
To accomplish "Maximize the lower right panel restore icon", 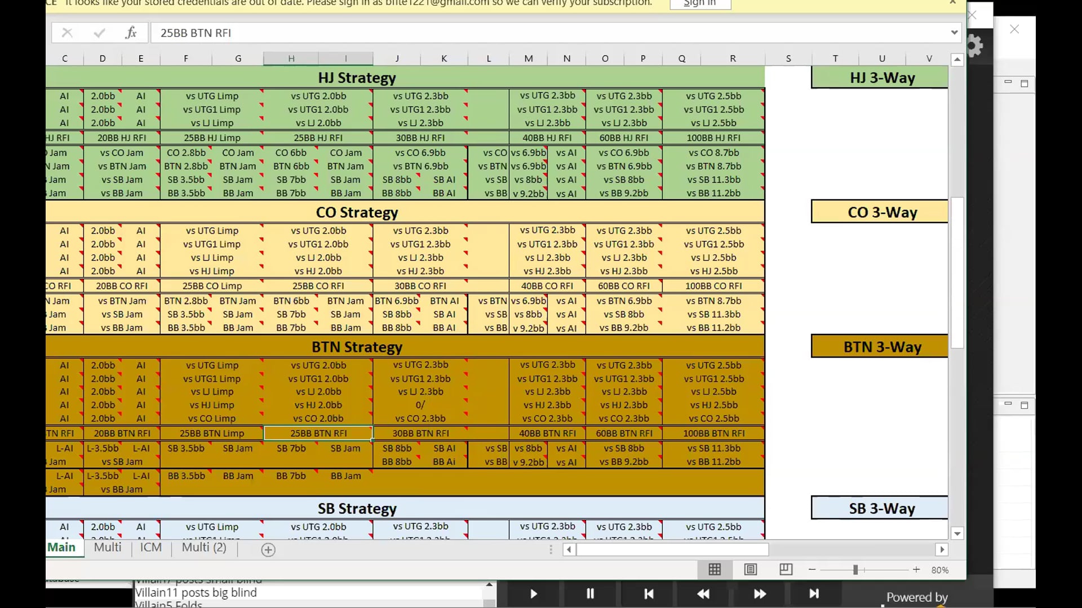I will [1025, 405].
